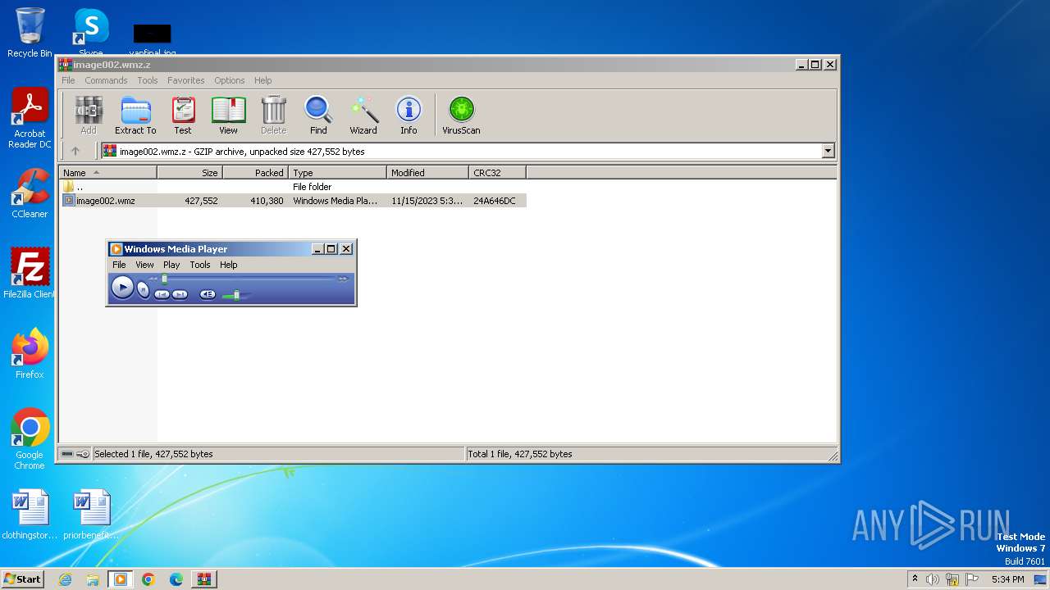
Task: Click the Delete trash can icon
Action: 273,116
